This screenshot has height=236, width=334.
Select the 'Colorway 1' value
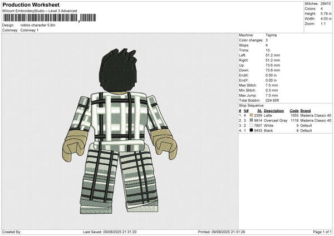[30, 30]
